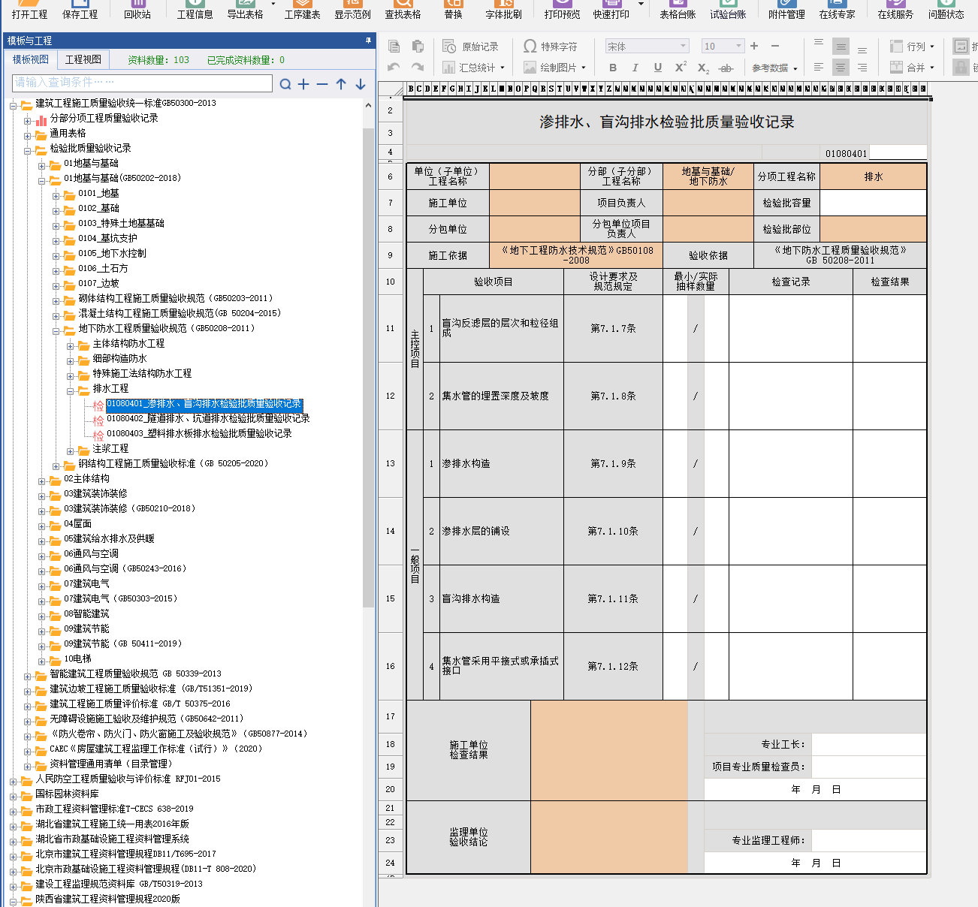
Task: Open 行列 rows and columns dropdown
Action: click(912, 47)
